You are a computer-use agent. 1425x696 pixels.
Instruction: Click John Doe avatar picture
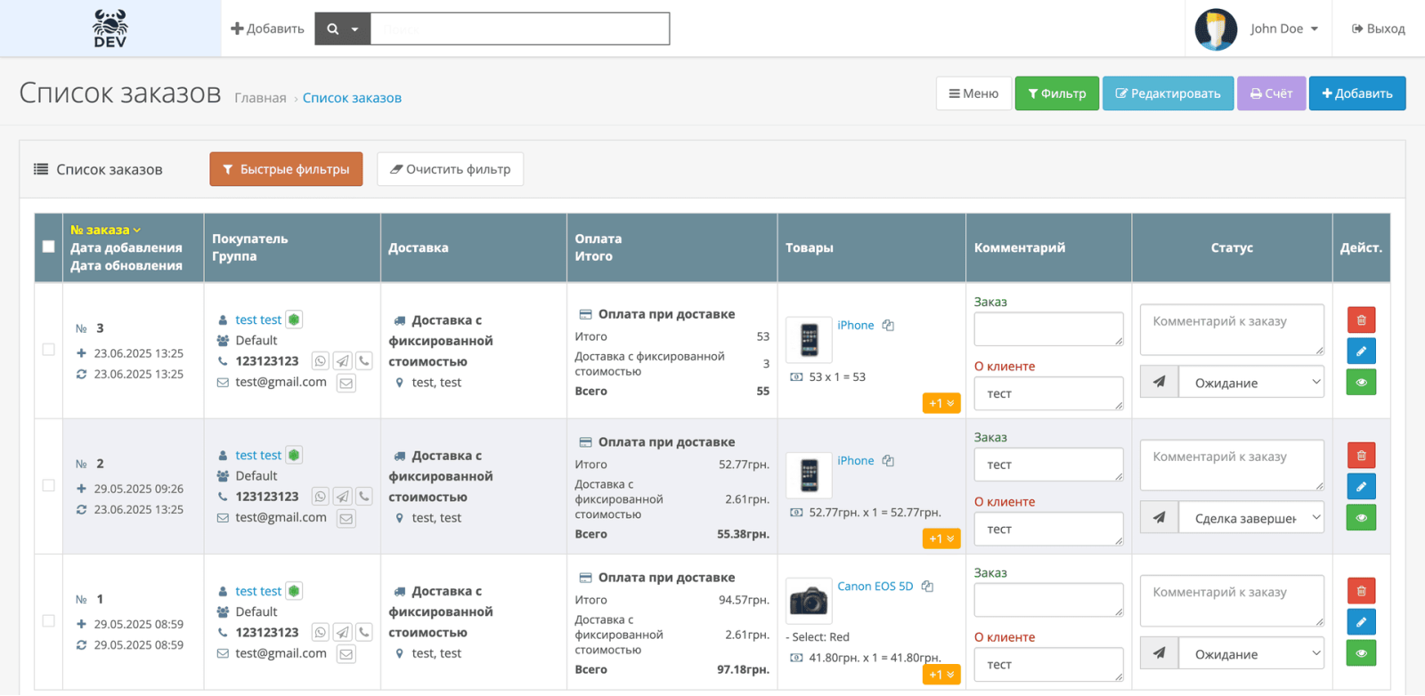point(1216,28)
